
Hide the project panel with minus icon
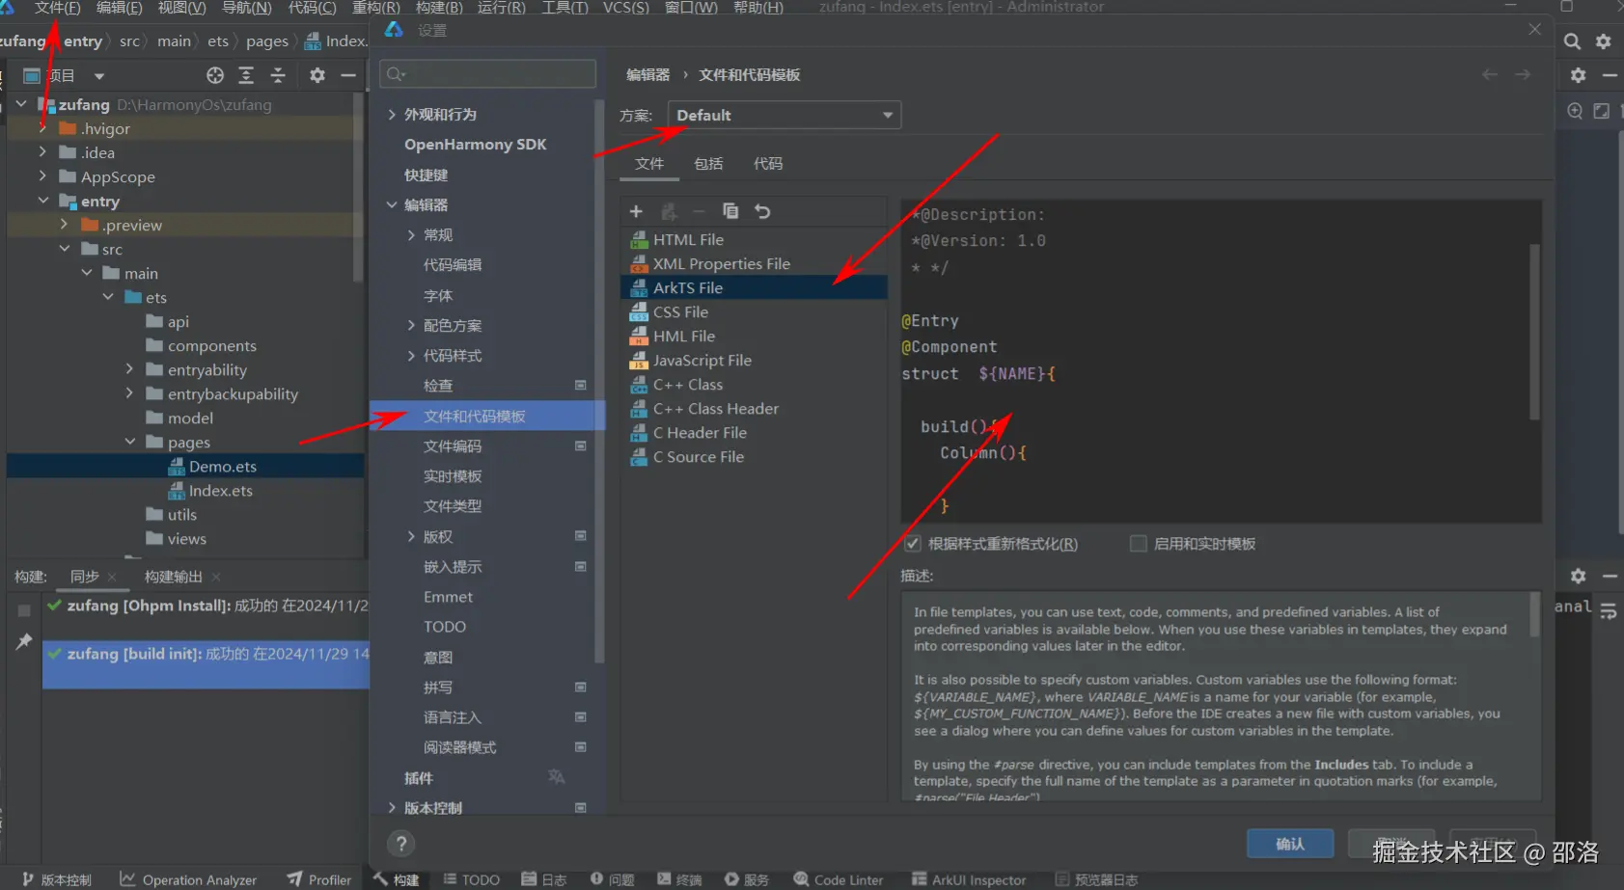tap(348, 75)
